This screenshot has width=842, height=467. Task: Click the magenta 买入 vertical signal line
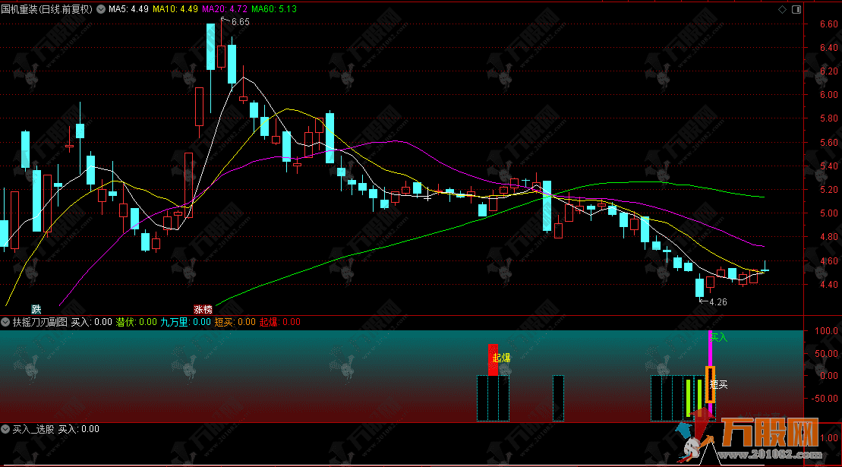click(x=710, y=349)
